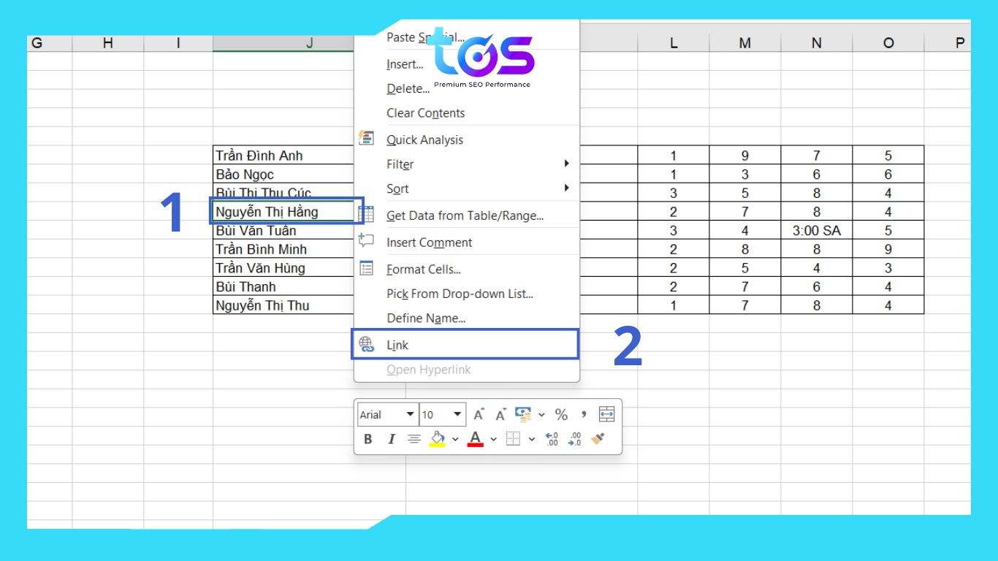Select the Format Painter brush
The height and width of the screenshot is (561, 998).
click(x=598, y=439)
